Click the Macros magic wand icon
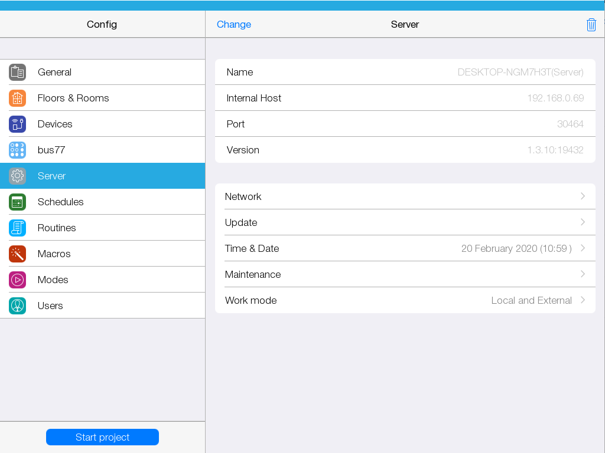 pyautogui.click(x=17, y=254)
